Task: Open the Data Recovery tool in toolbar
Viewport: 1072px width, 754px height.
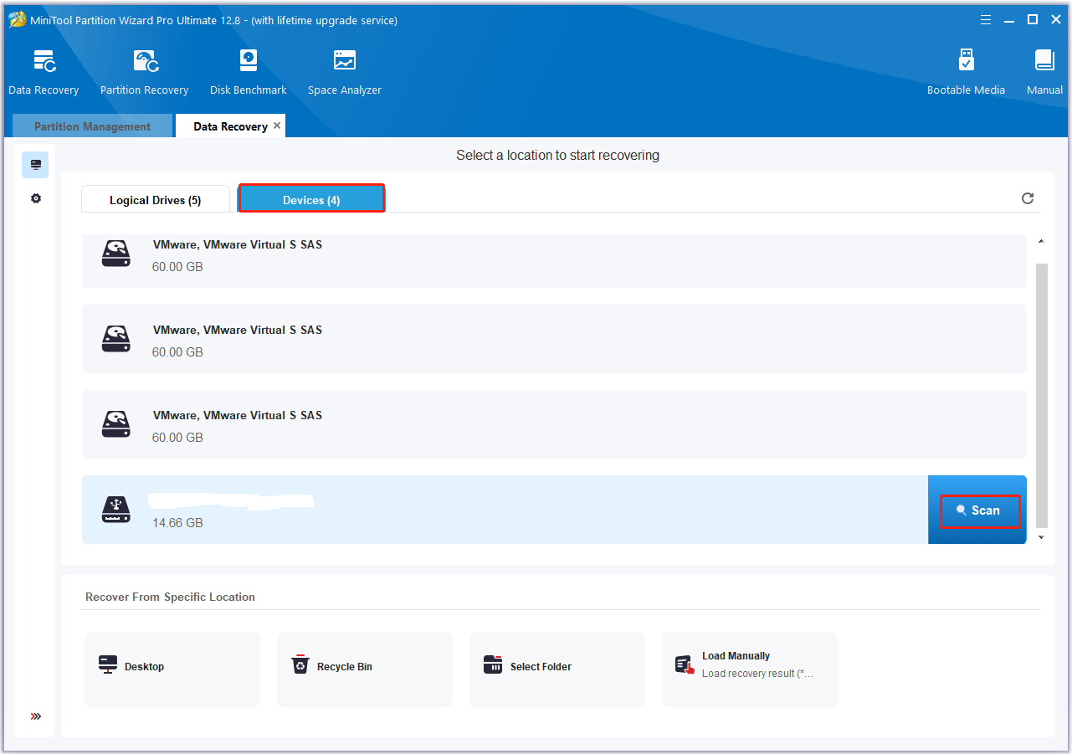Action: 44,73
